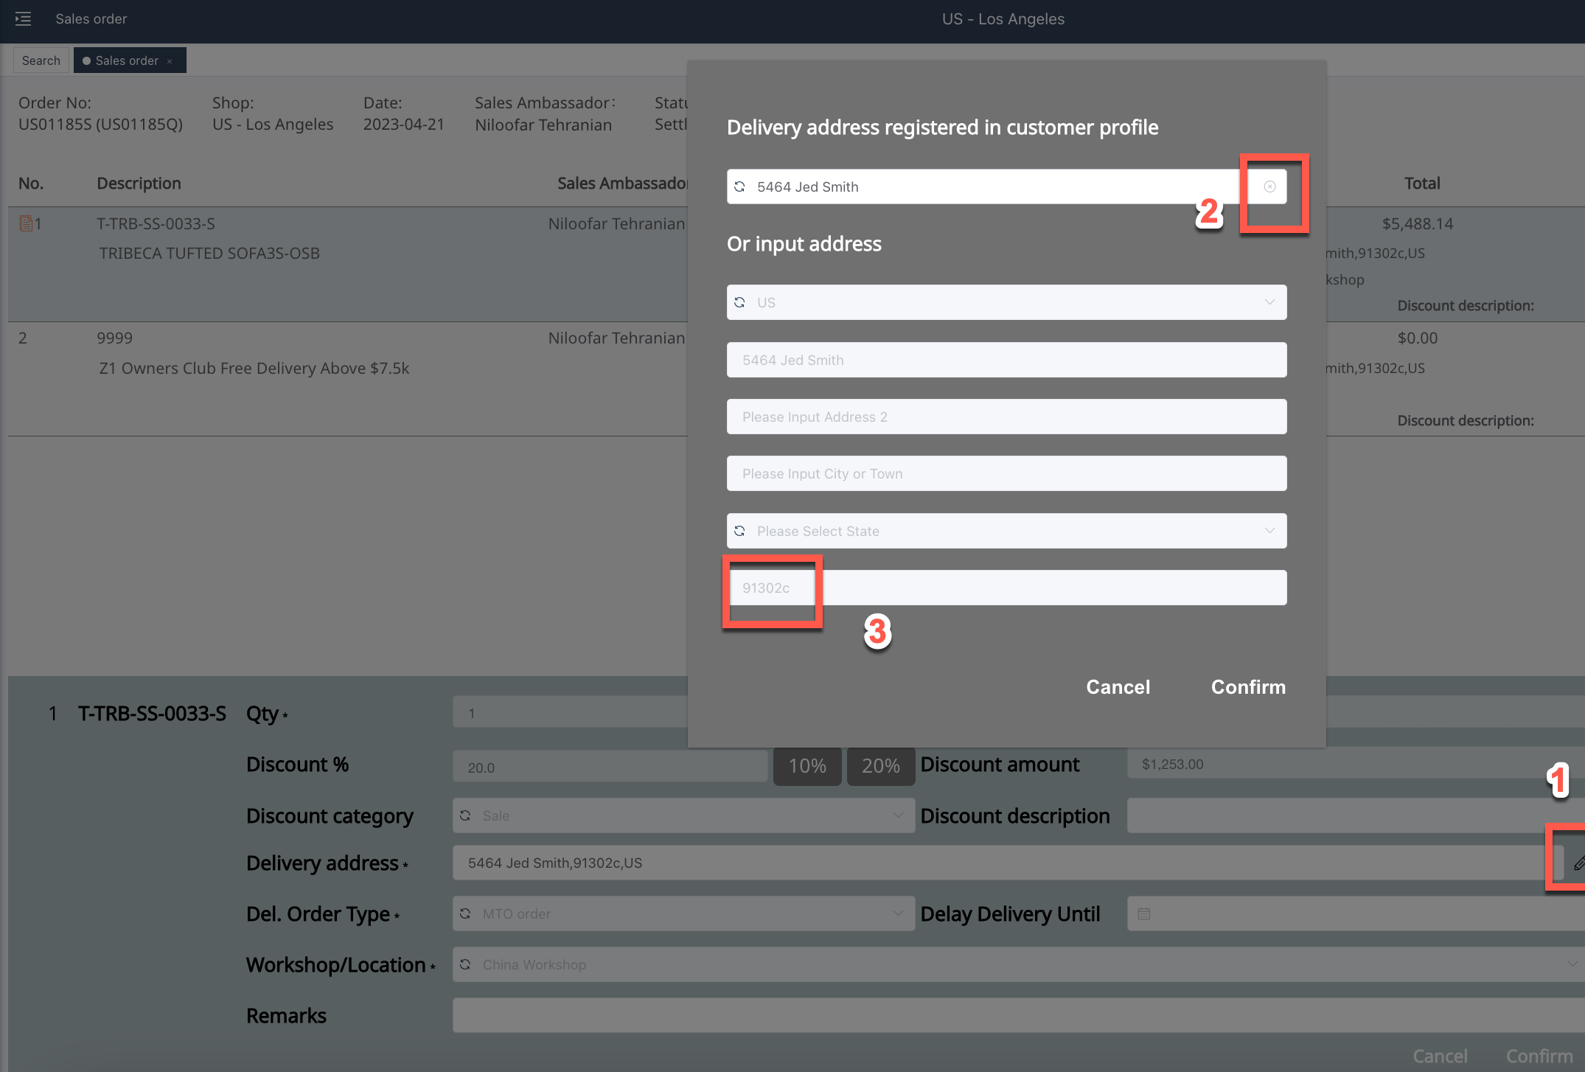Click refresh icon in registered address field

(739, 187)
